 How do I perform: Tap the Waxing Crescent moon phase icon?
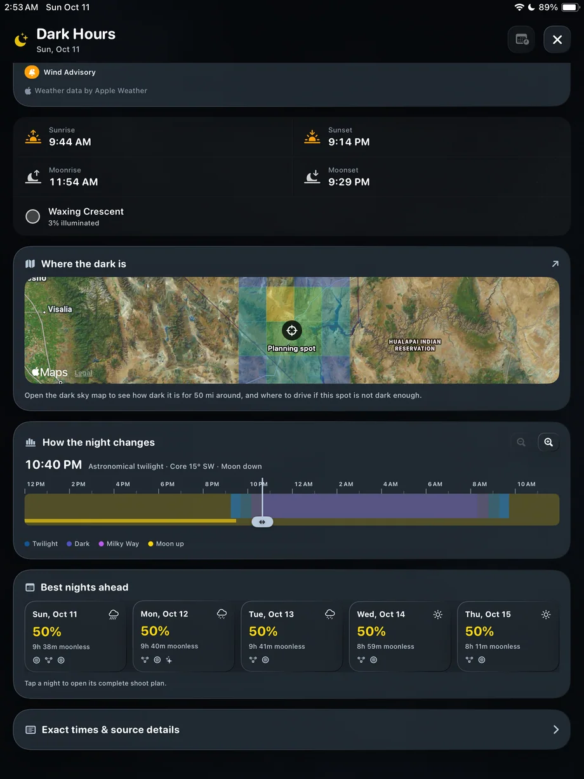click(32, 216)
